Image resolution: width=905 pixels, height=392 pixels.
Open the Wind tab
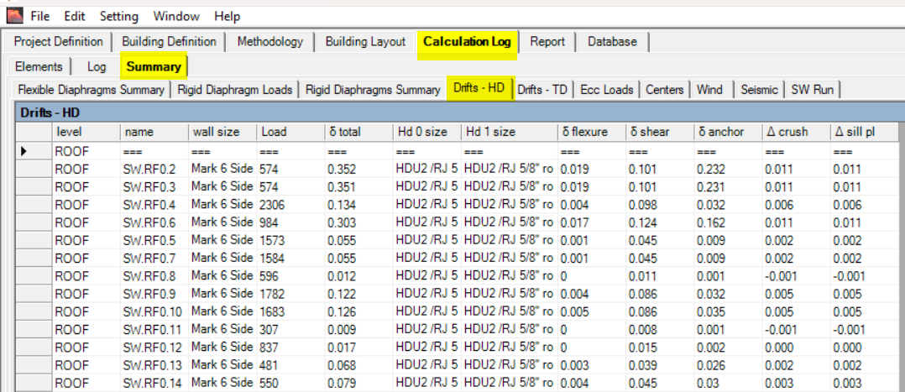click(710, 90)
